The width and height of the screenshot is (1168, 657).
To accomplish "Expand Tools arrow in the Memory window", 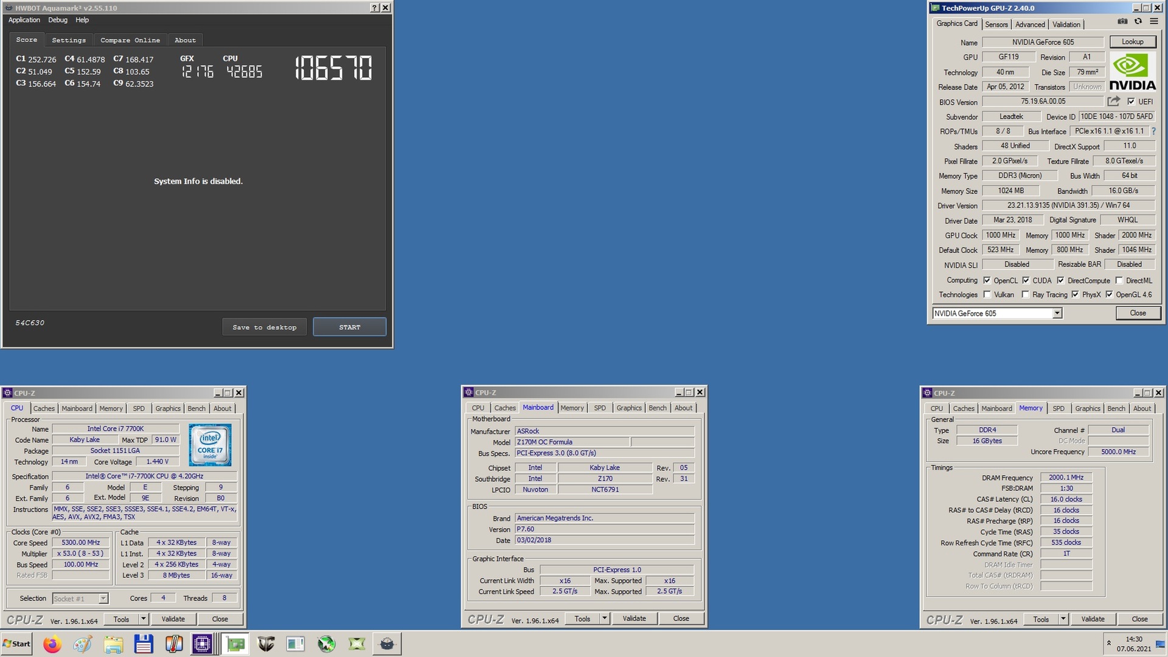I will (1063, 619).
